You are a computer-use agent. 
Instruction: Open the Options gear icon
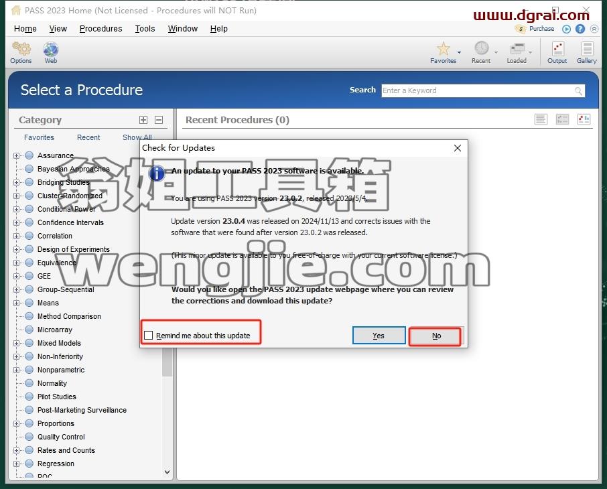coord(21,49)
